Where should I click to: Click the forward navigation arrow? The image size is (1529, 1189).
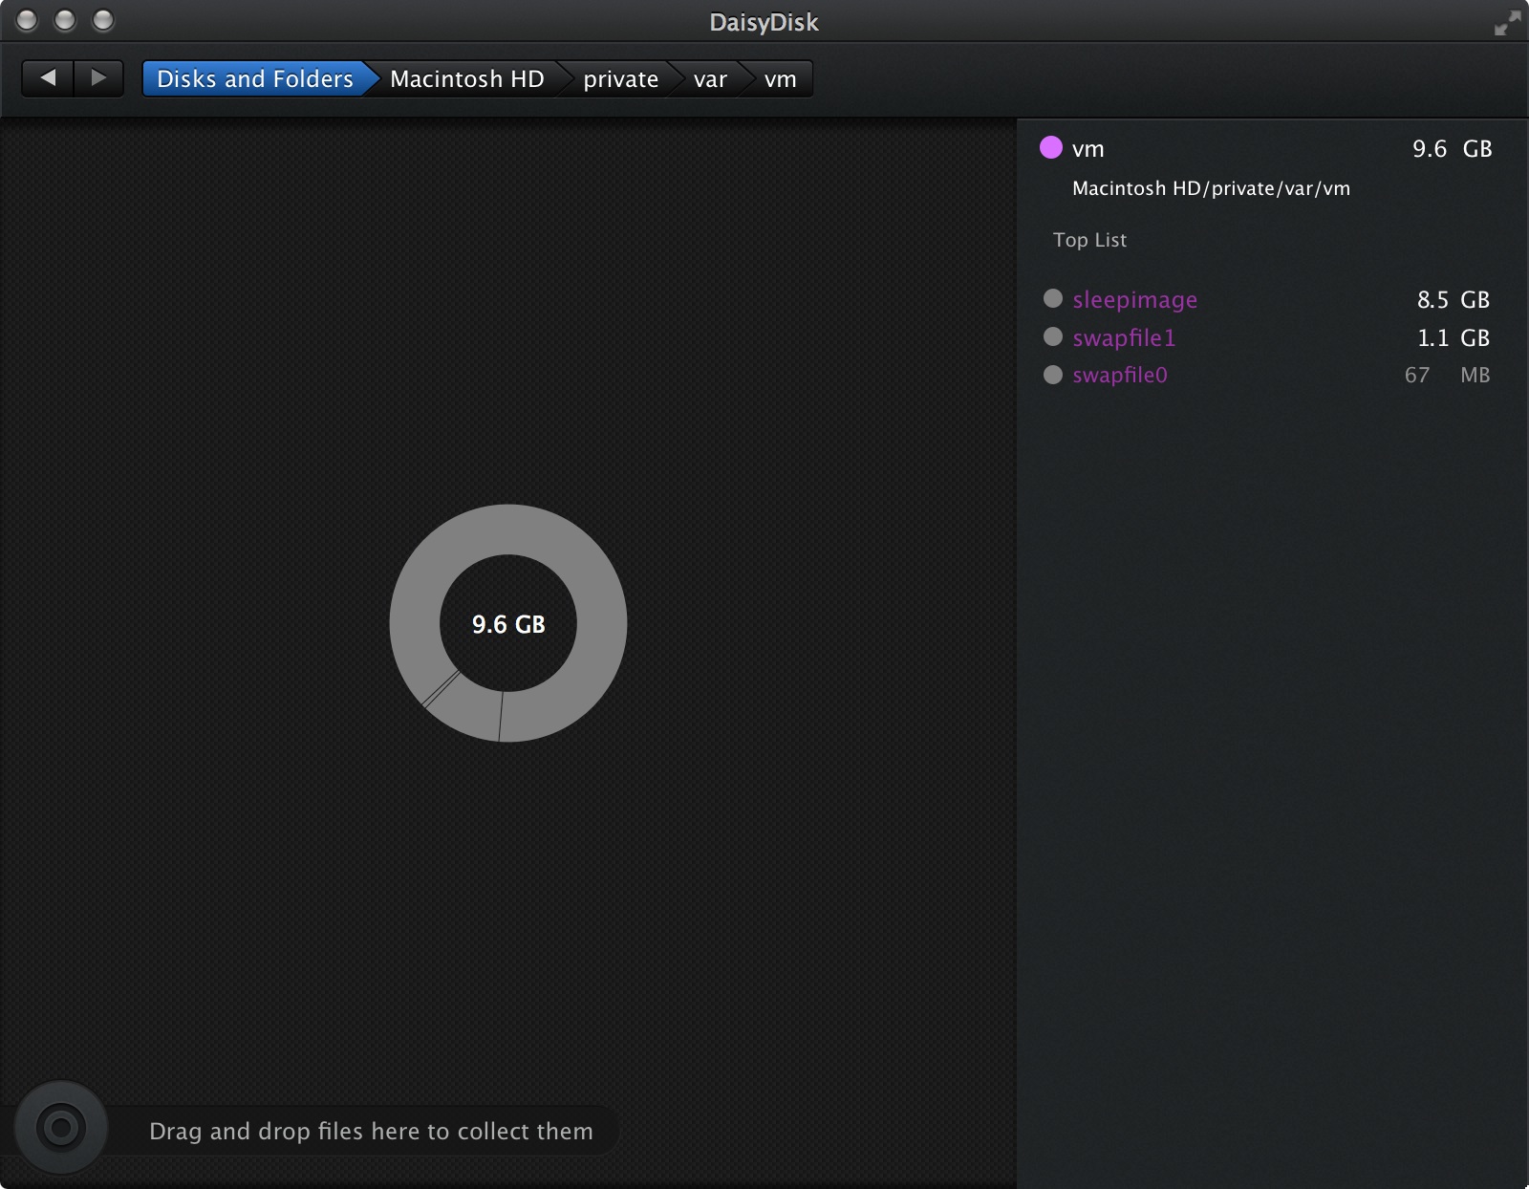(x=98, y=78)
